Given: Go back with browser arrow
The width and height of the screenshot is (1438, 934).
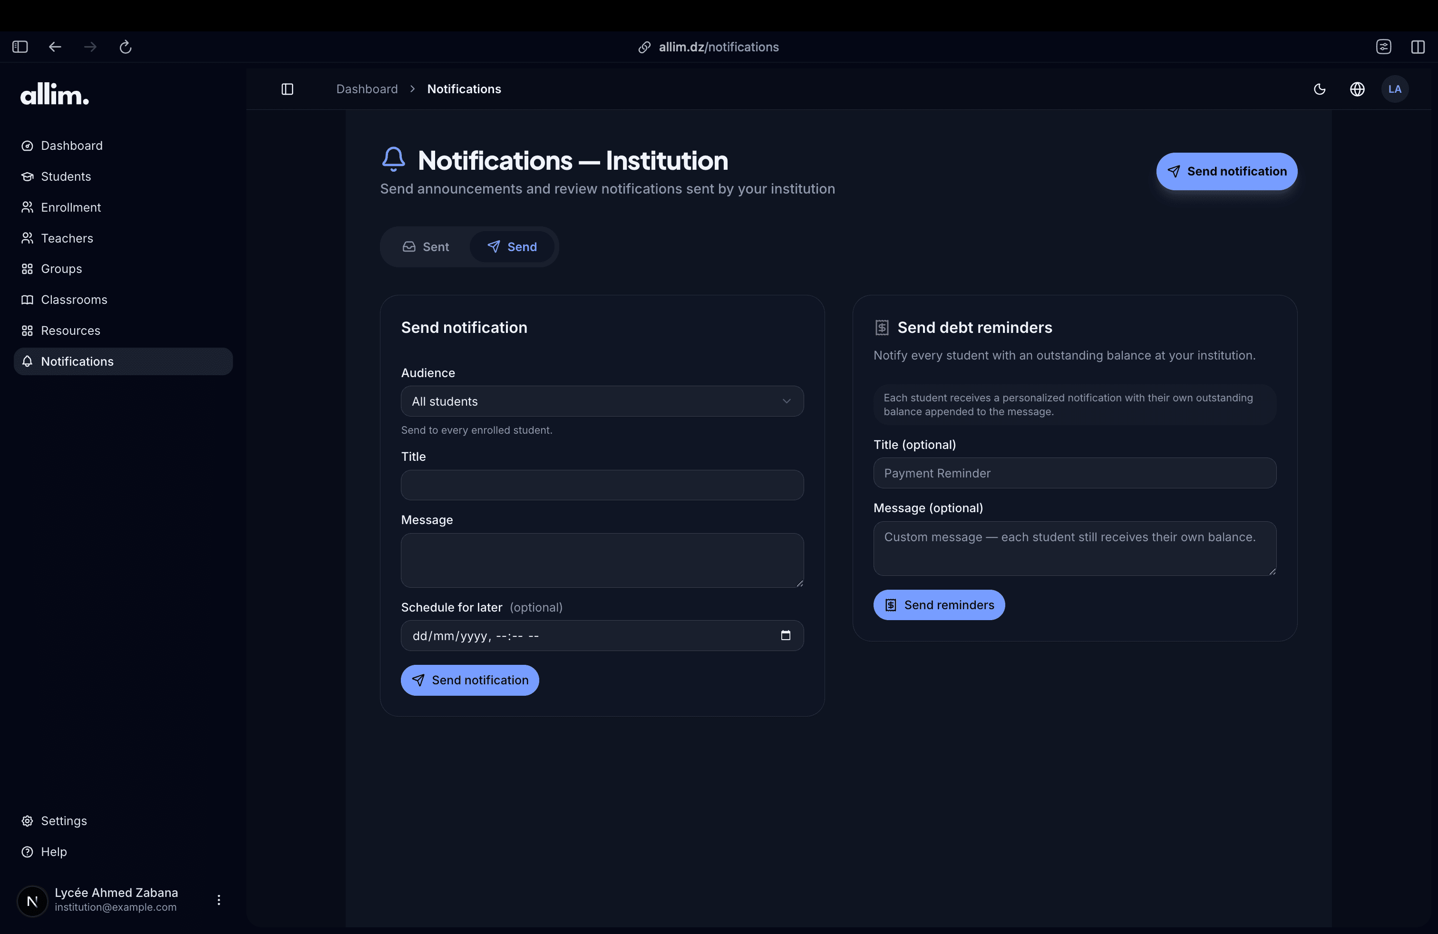Looking at the screenshot, I should pos(55,47).
